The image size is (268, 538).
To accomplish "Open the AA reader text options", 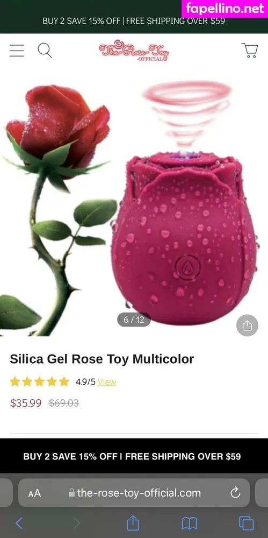I will (34, 493).
